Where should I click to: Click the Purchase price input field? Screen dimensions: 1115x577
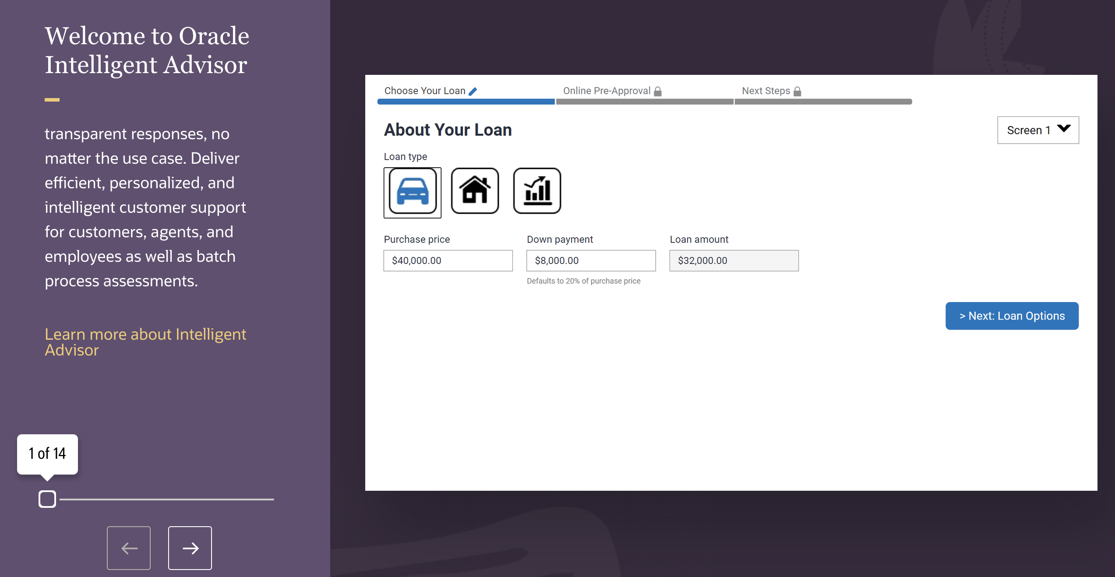pyautogui.click(x=448, y=260)
